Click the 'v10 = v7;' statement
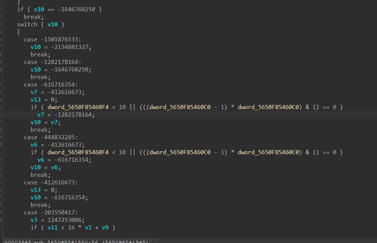 (46, 122)
